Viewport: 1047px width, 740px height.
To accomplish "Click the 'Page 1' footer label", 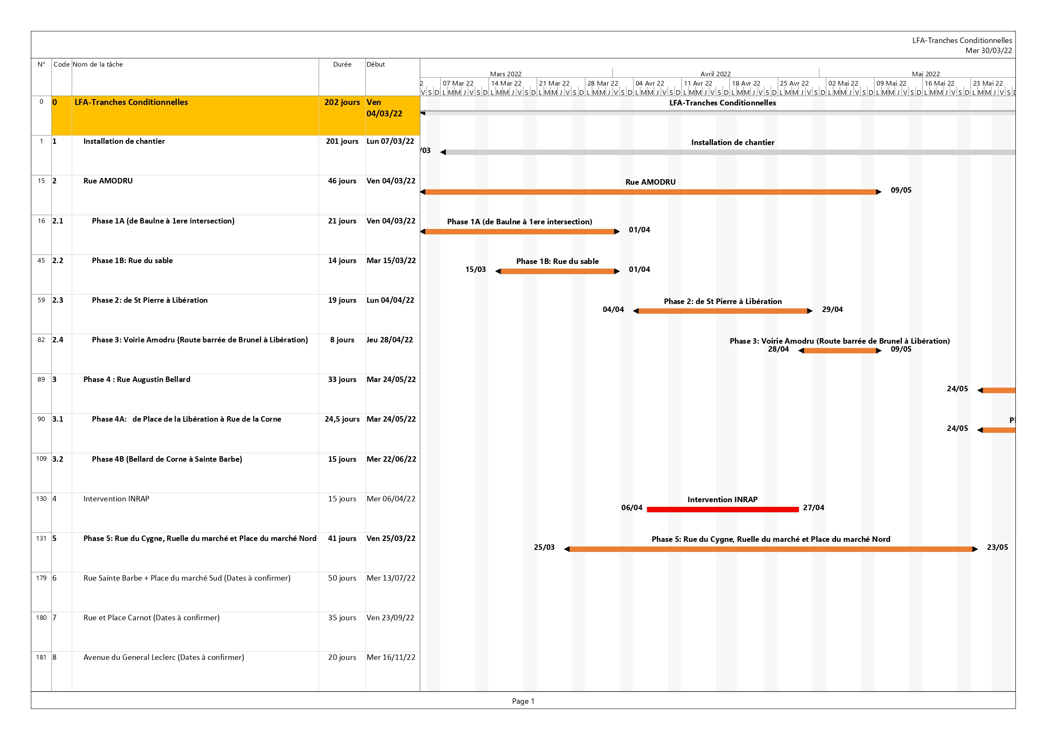I will coord(523,701).
